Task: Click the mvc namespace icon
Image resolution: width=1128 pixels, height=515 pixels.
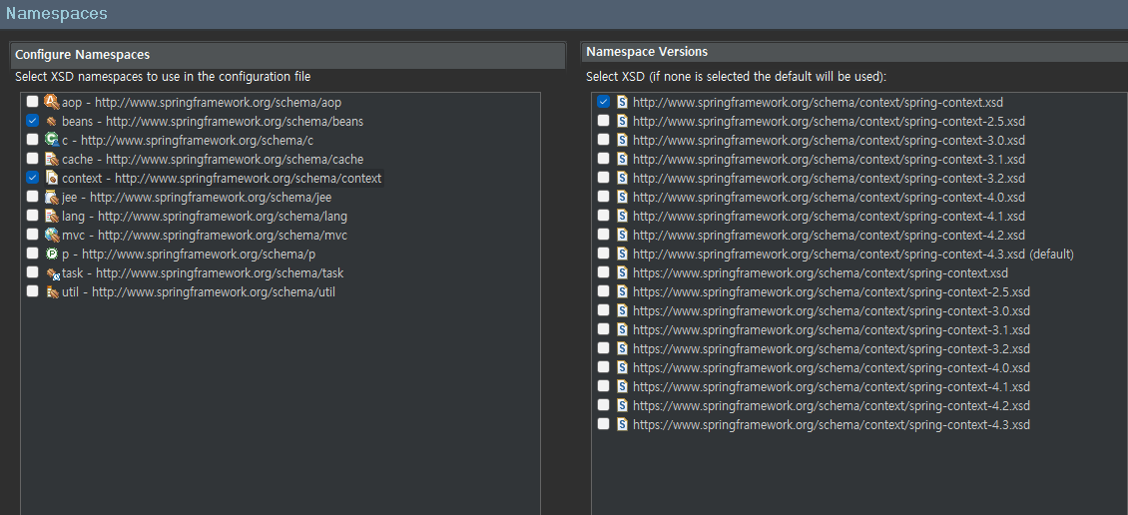Action: tap(51, 235)
